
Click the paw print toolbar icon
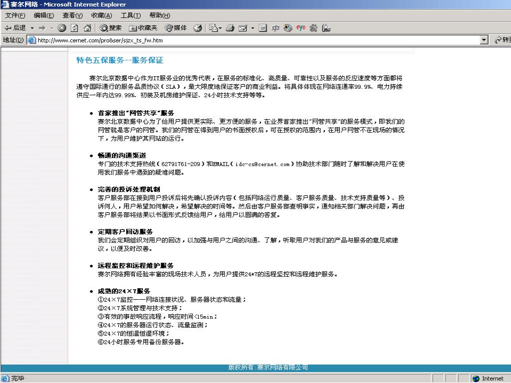click(x=313, y=28)
